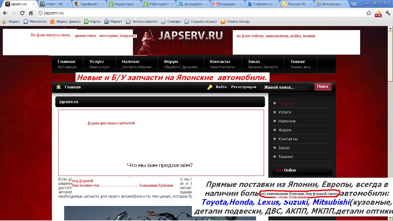Screen dimensions: 393x221
Task: Select 'Контакты' in right sidebar menu
Action: (288, 139)
